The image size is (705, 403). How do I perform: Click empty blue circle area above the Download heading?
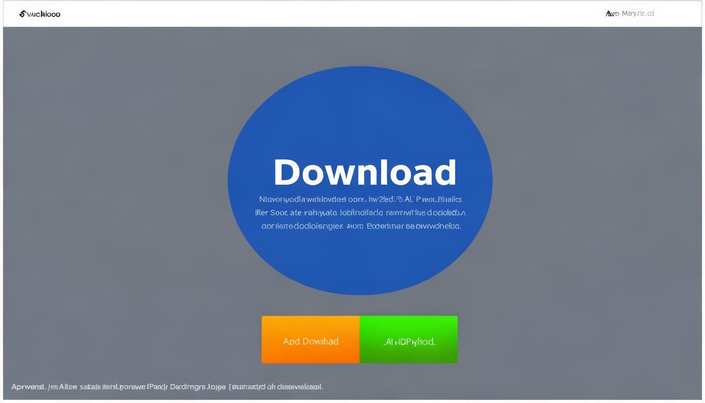coord(360,110)
